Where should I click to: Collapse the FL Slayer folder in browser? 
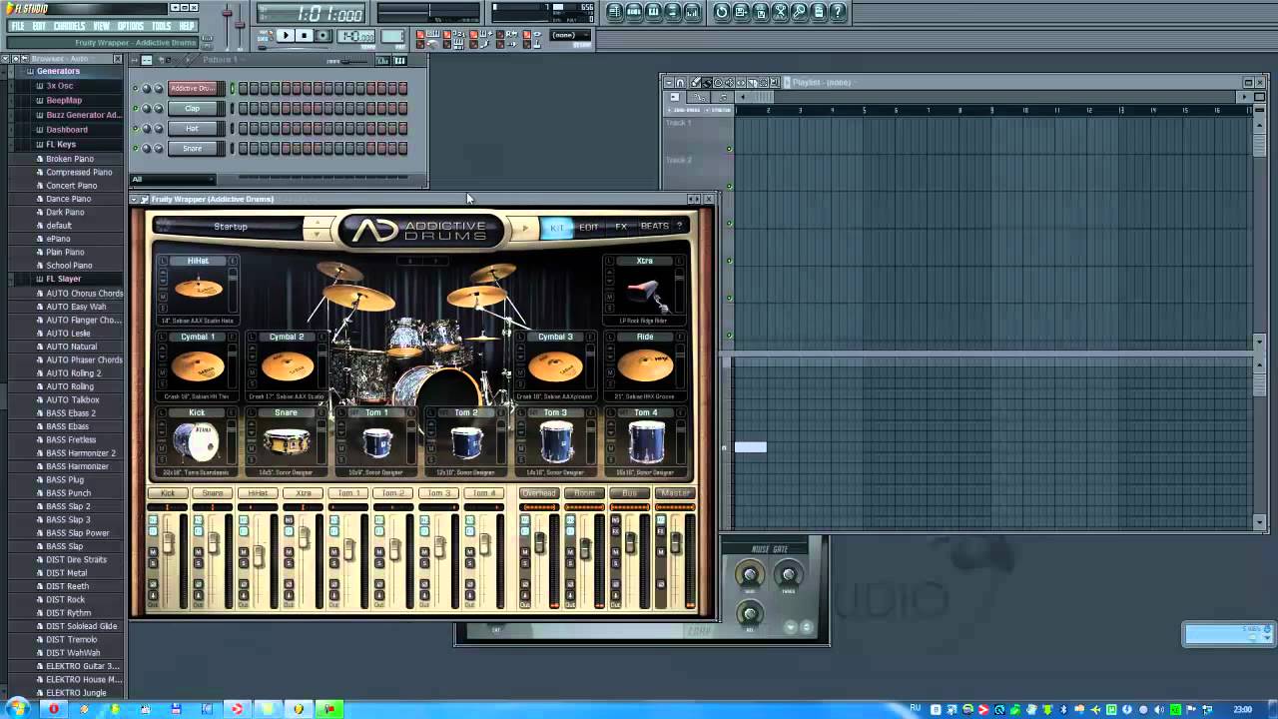point(63,279)
